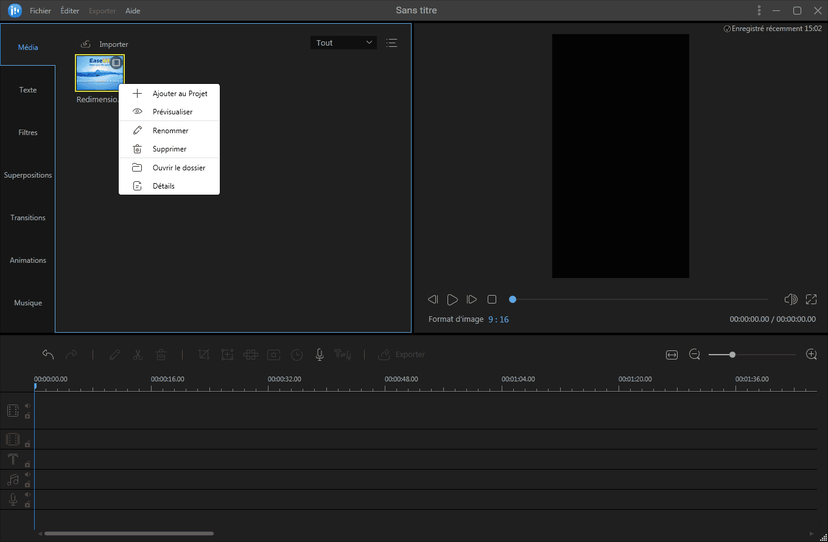This screenshot has height=542, width=828.
Task: Click the Previous frame button
Action: (x=433, y=299)
